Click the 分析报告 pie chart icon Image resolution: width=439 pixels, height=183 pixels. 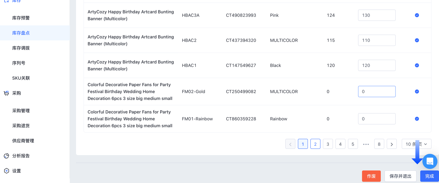[6, 156]
